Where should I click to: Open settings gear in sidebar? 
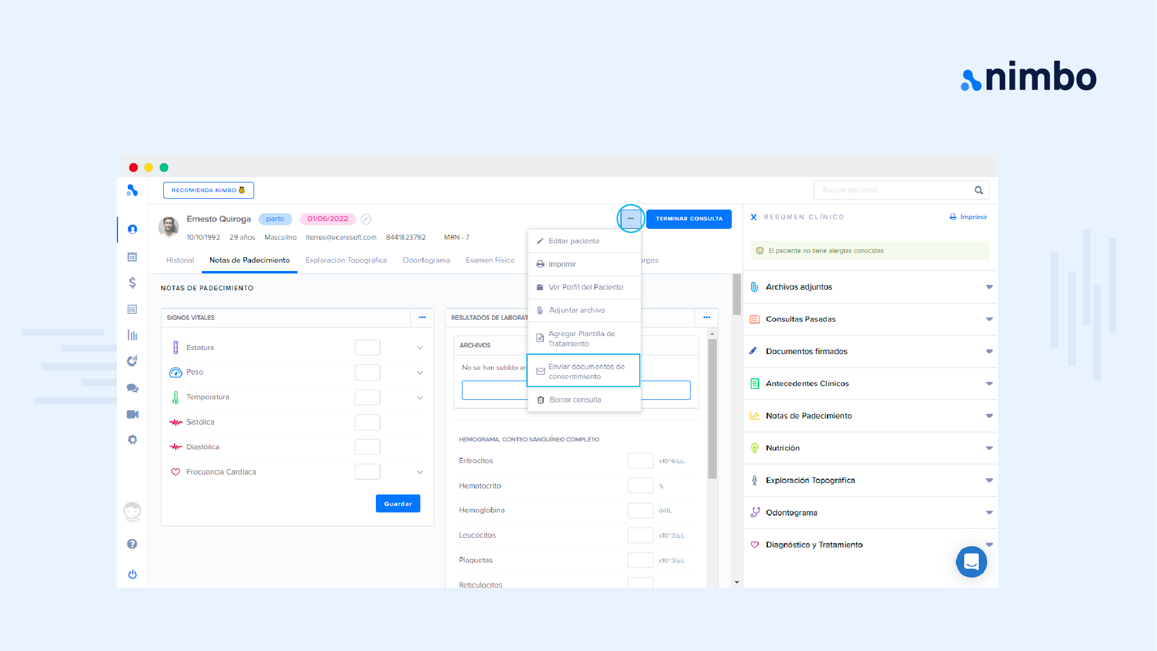pos(133,440)
